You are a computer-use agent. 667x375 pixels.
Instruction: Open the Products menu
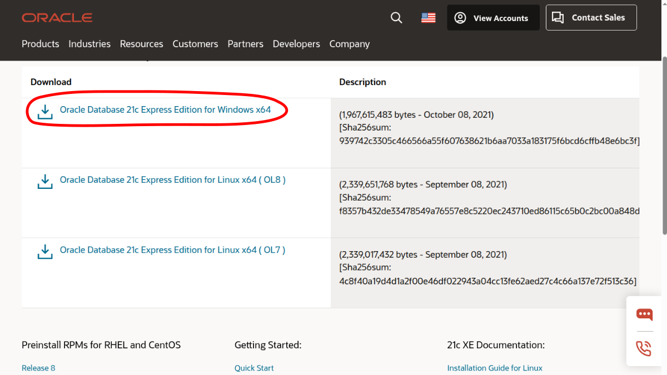coord(40,44)
